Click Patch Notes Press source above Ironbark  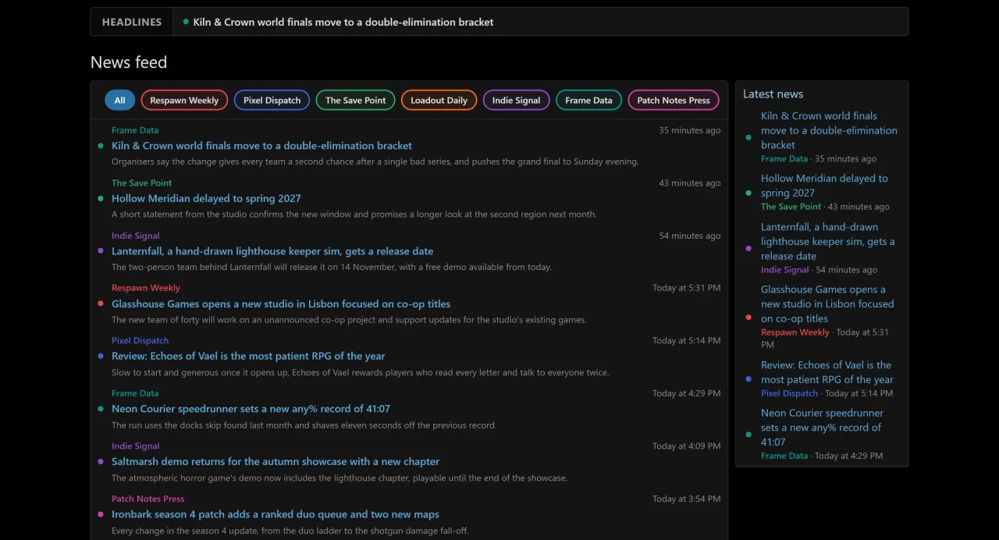(x=148, y=499)
